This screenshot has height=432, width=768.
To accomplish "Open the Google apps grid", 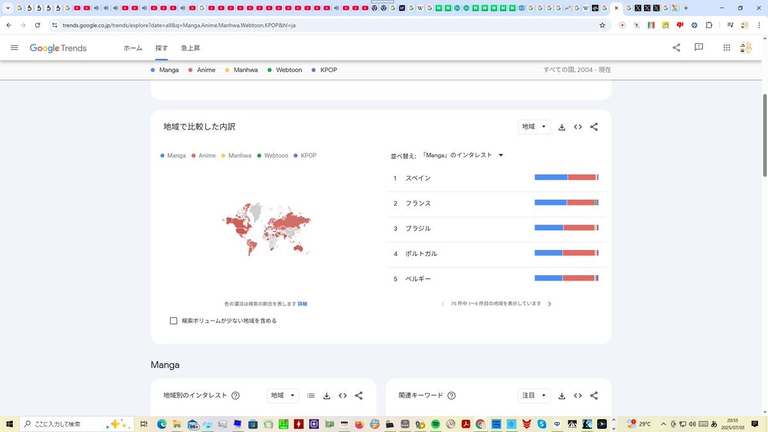I will click(727, 47).
